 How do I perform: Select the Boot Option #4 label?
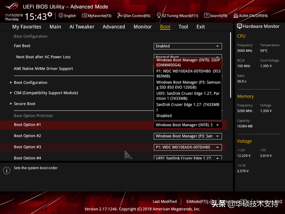point(28,158)
